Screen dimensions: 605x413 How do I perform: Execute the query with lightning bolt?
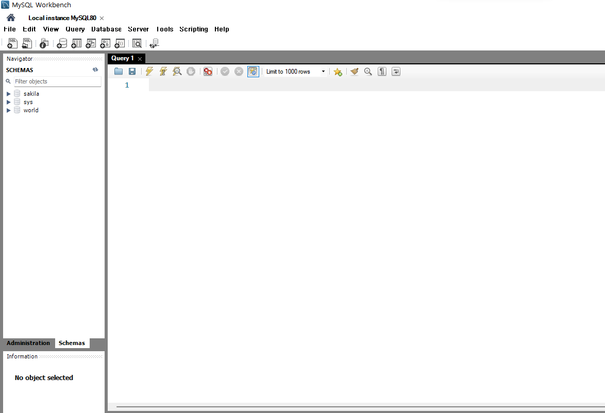point(149,72)
